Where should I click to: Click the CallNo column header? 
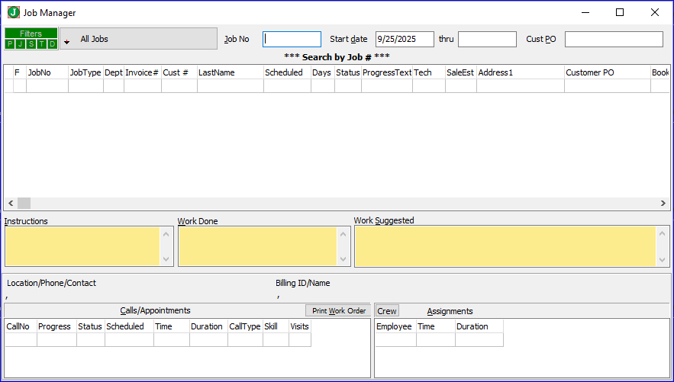pyautogui.click(x=21, y=326)
